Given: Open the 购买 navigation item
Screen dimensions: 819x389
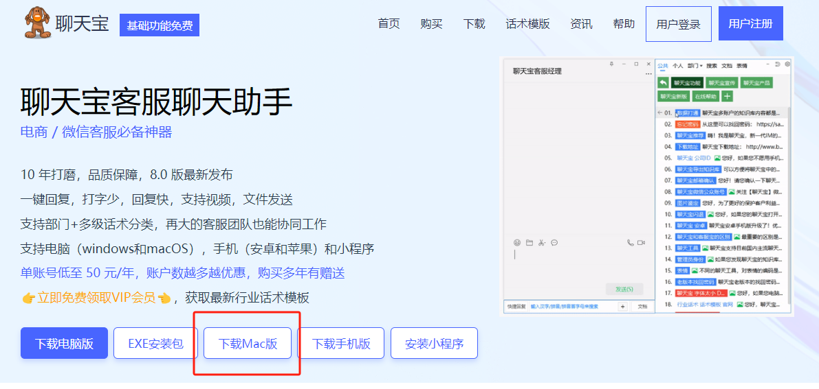Looking at the screenshot, I should pos(431,23).
